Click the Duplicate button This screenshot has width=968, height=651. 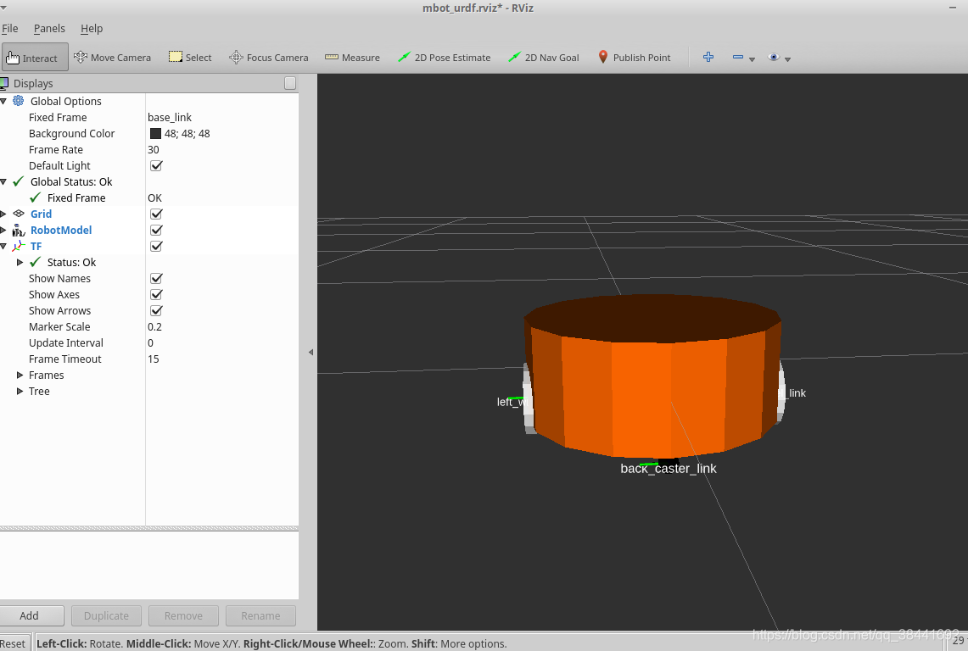tap(106, 615)
